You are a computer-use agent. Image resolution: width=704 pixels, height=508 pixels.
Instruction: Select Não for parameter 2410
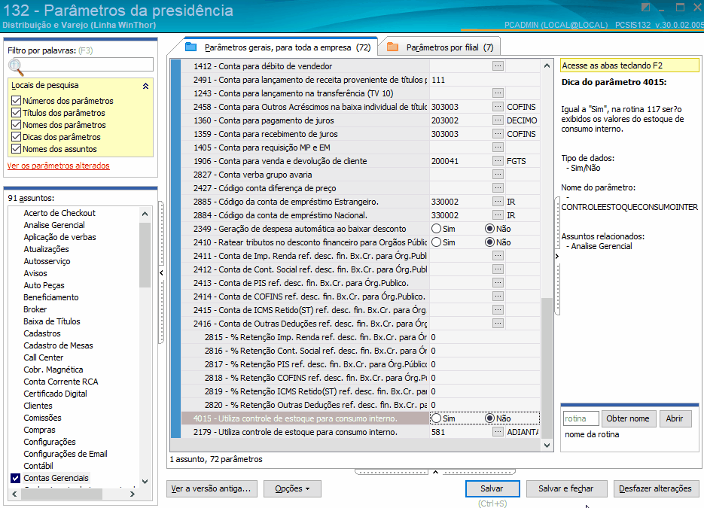490,242
